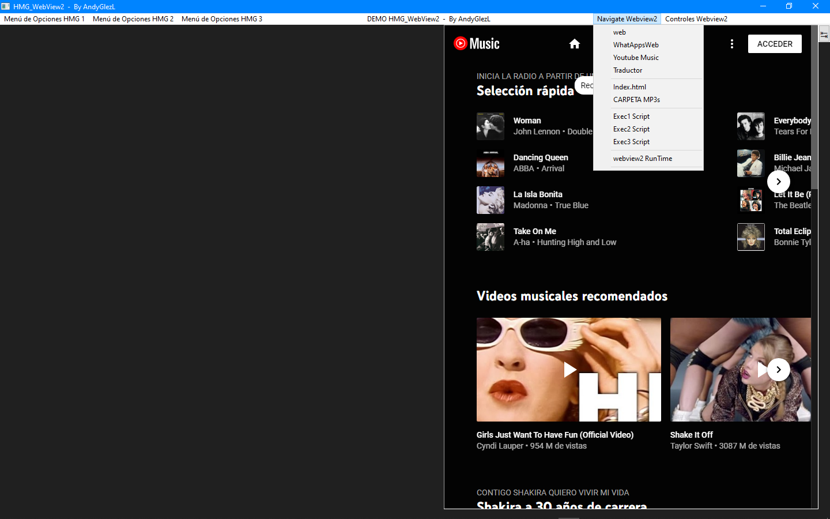Open the Controles Webview2 menu

(696, 18)
